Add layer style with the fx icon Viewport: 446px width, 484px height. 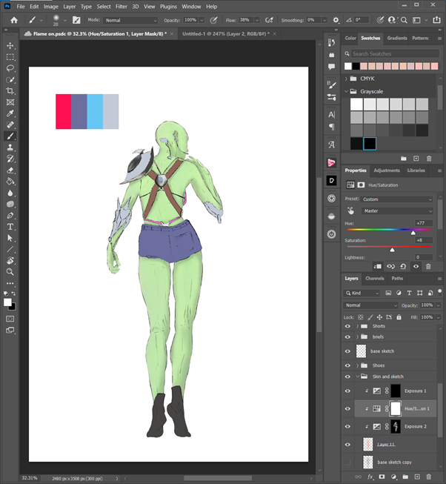(370, 477)
